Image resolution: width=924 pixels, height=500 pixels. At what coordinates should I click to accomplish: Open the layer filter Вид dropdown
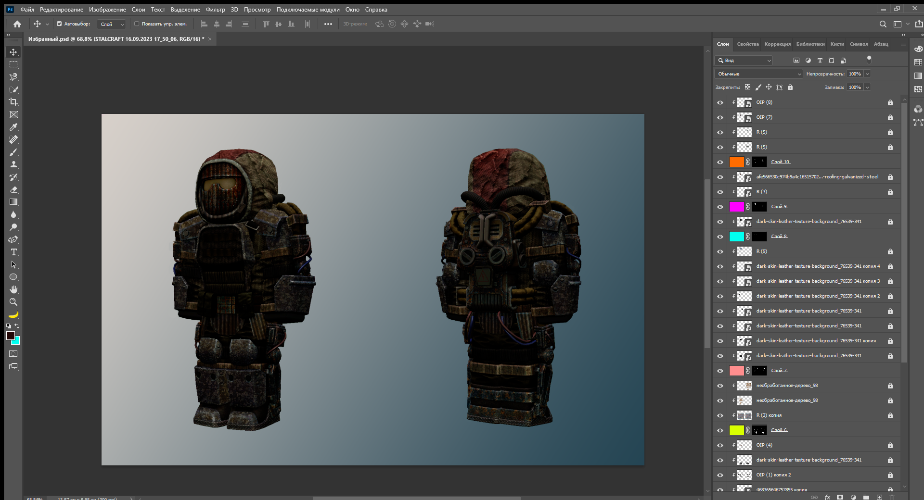(744, 61)
